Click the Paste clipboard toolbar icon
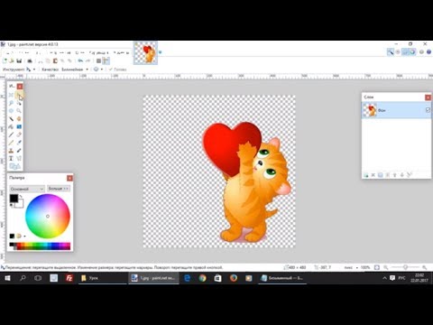The height and width of the screenshot is (325, 433). [x=55, y=60]
